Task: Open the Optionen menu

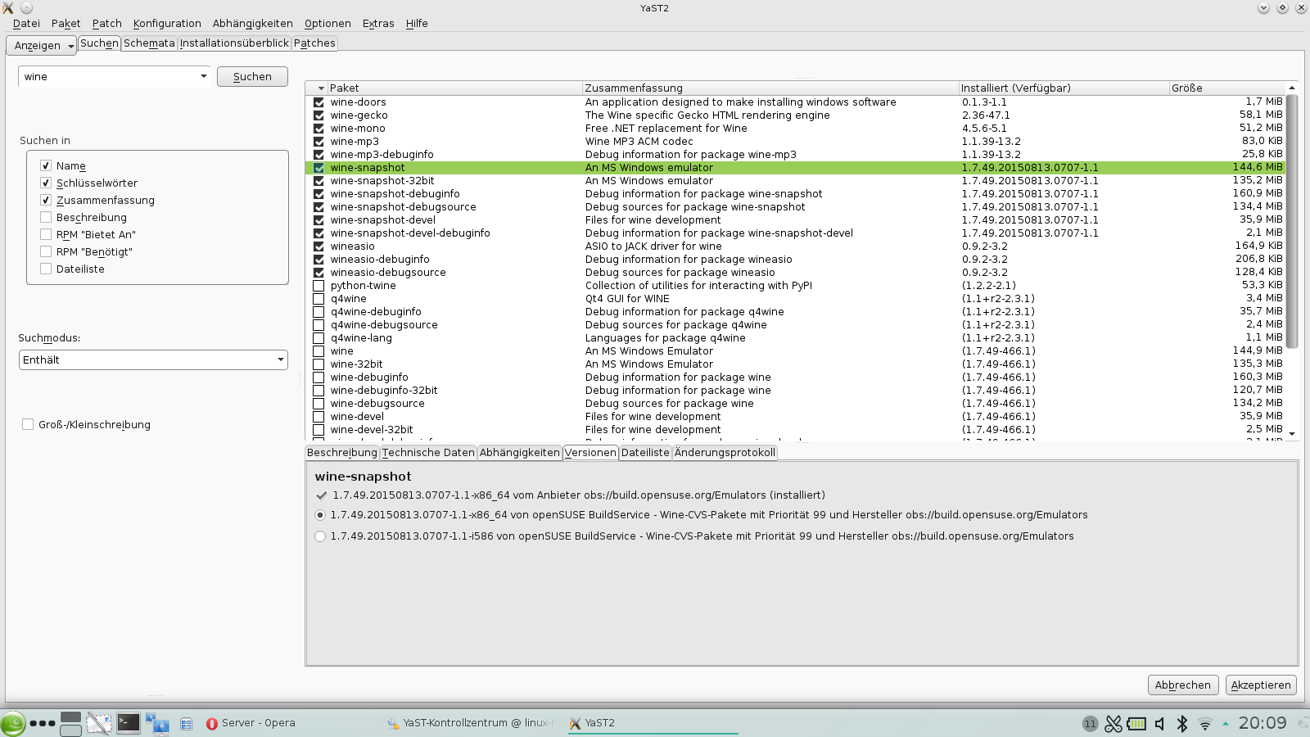Action: (x=327, y=23)
